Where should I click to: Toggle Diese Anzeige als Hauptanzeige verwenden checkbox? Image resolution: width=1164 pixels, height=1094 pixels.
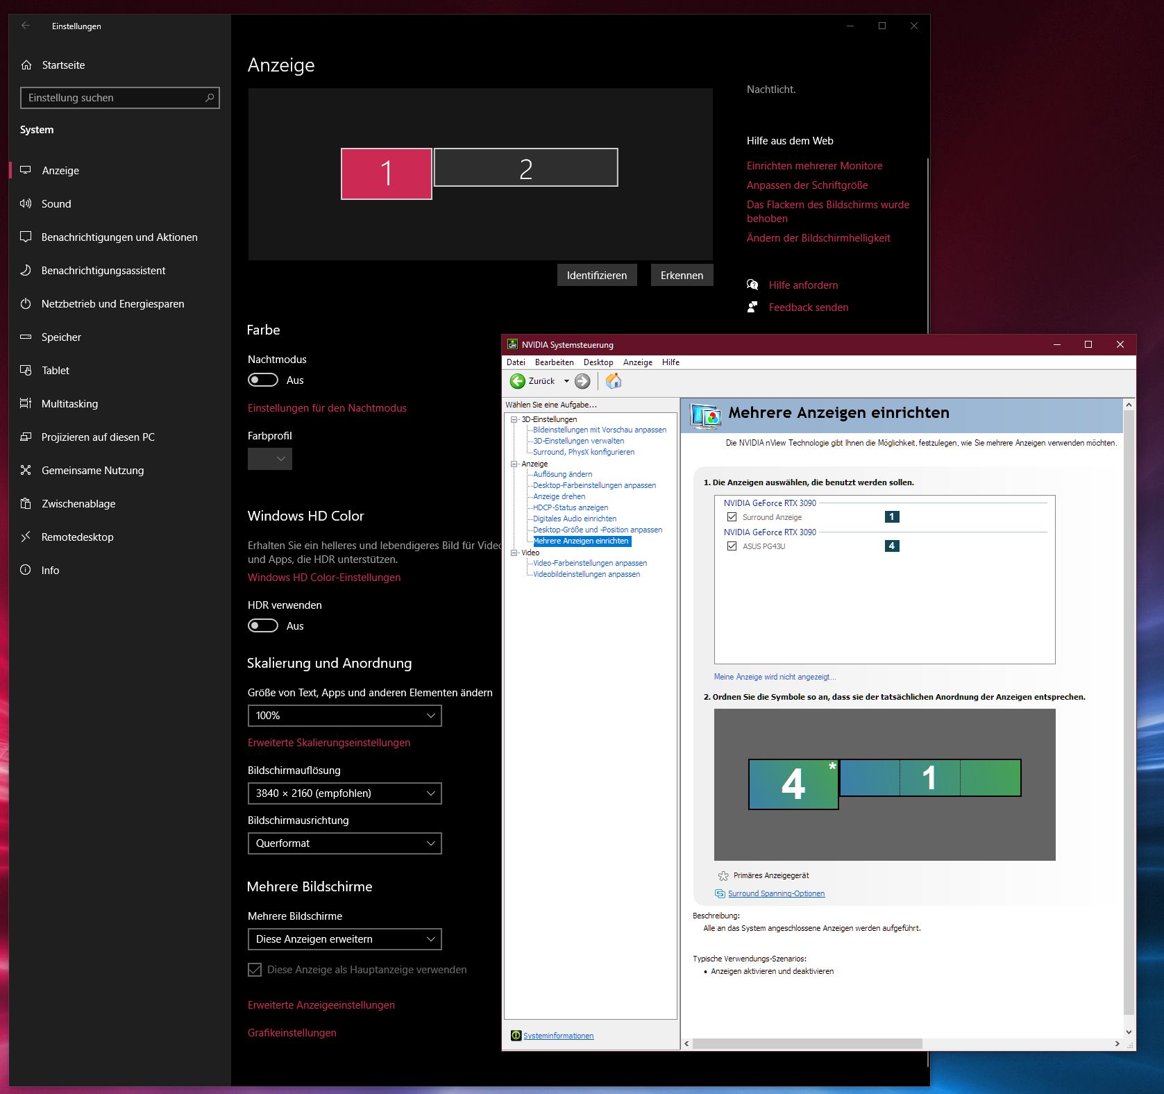(x=255, y=970)
